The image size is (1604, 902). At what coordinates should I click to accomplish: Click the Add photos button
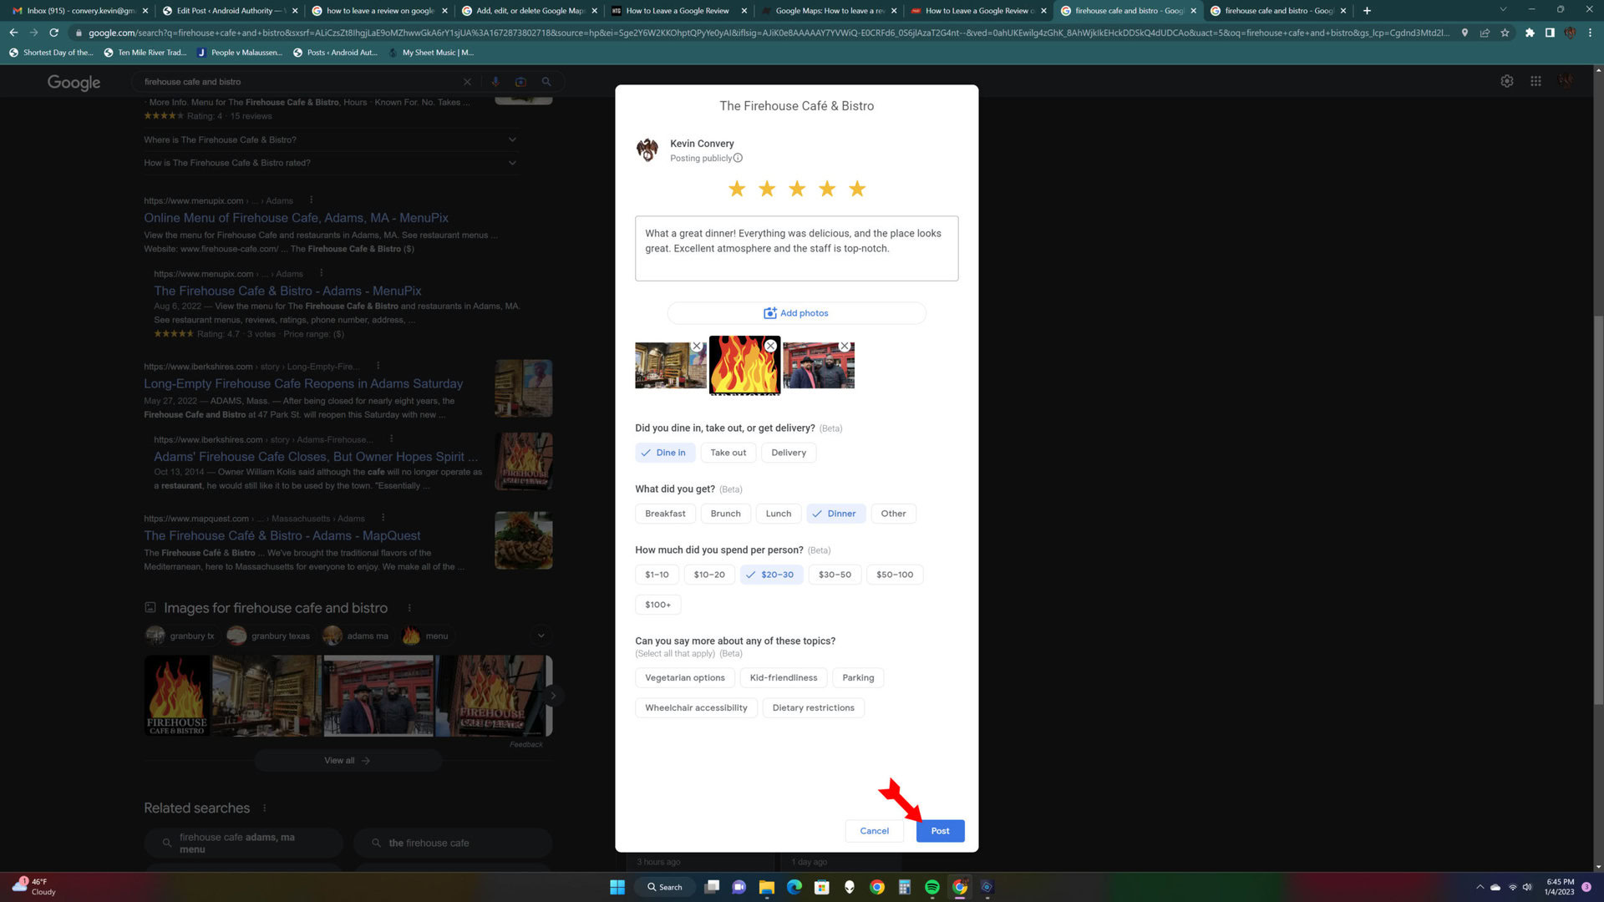(x=796, y=313)
